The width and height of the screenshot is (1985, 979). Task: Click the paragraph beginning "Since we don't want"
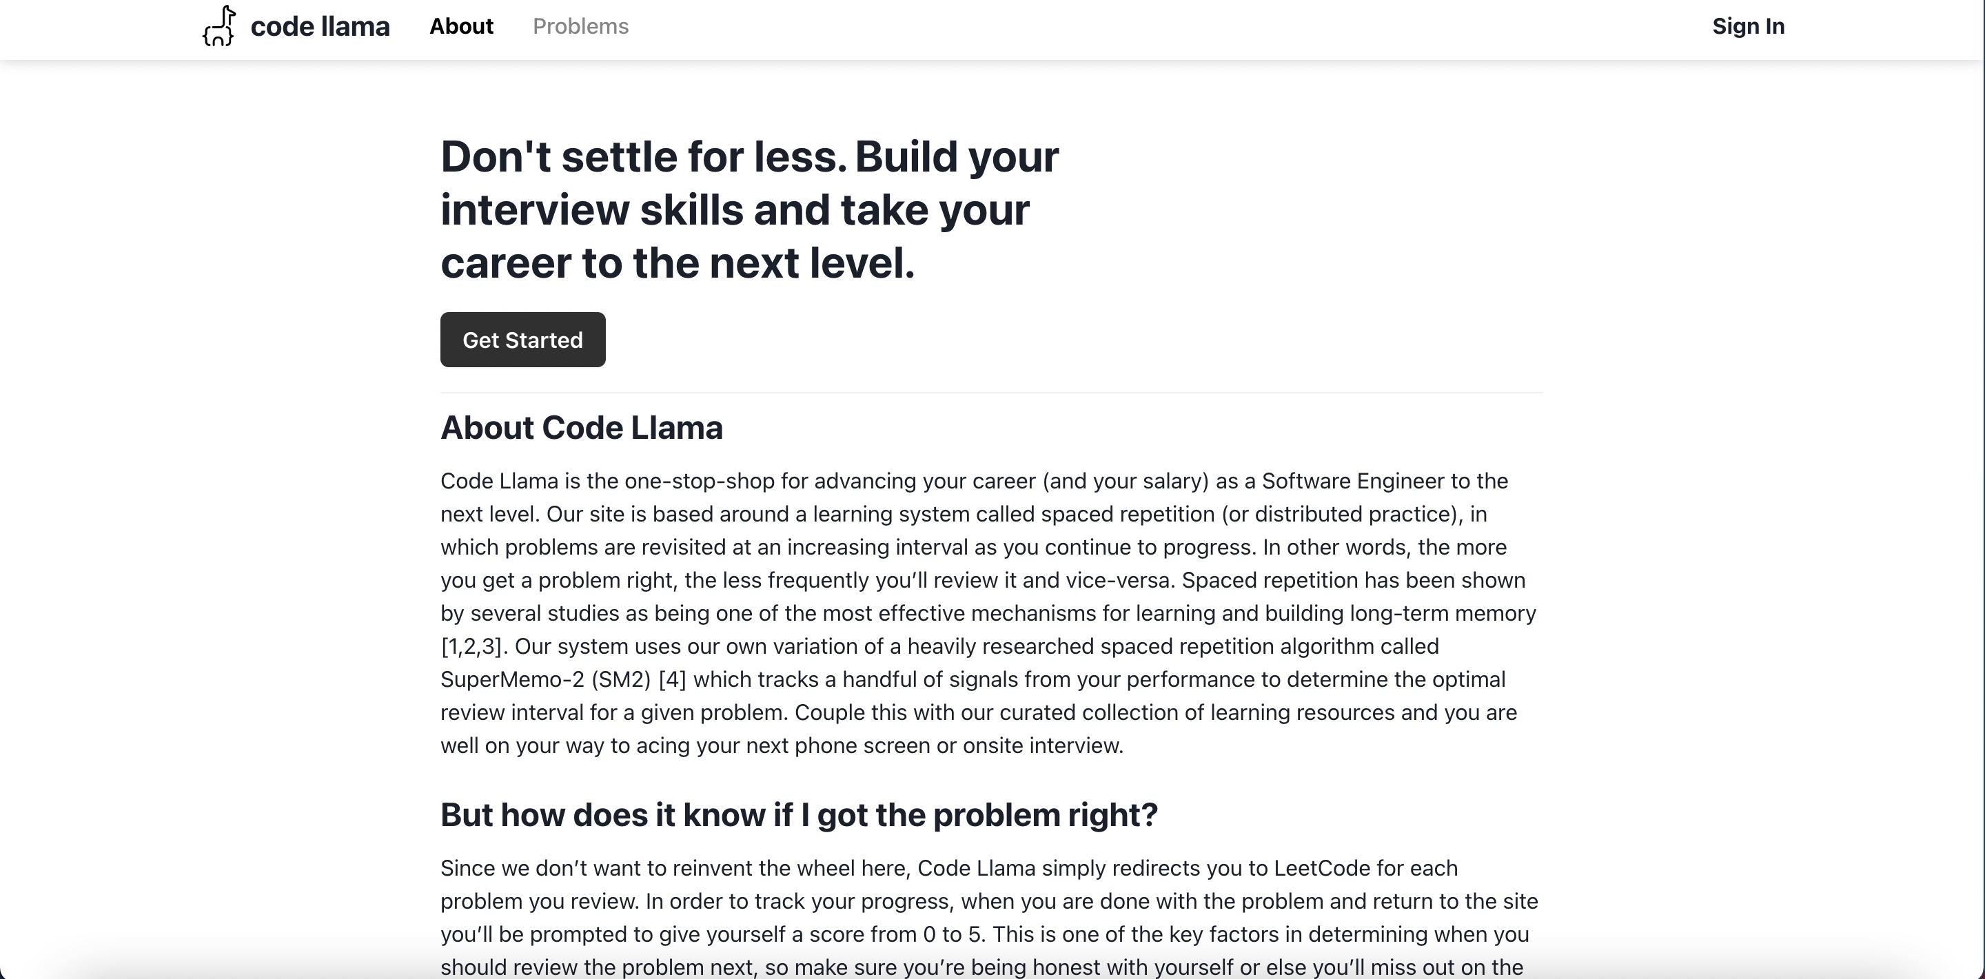pyautogui.click(x=990, y=918)
